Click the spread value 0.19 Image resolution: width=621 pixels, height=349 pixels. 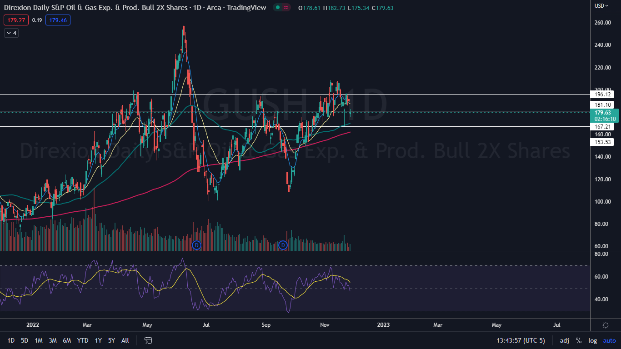click(37, 20)
